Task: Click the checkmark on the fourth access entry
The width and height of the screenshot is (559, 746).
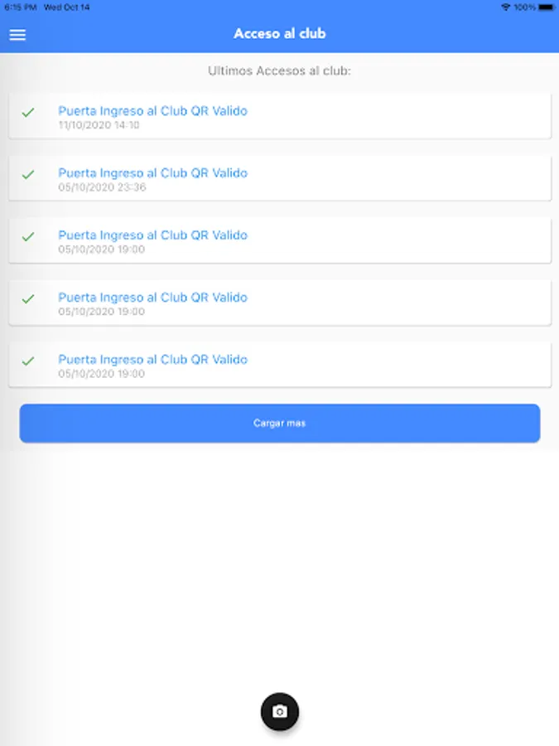Action: click(x=28, y=298)
